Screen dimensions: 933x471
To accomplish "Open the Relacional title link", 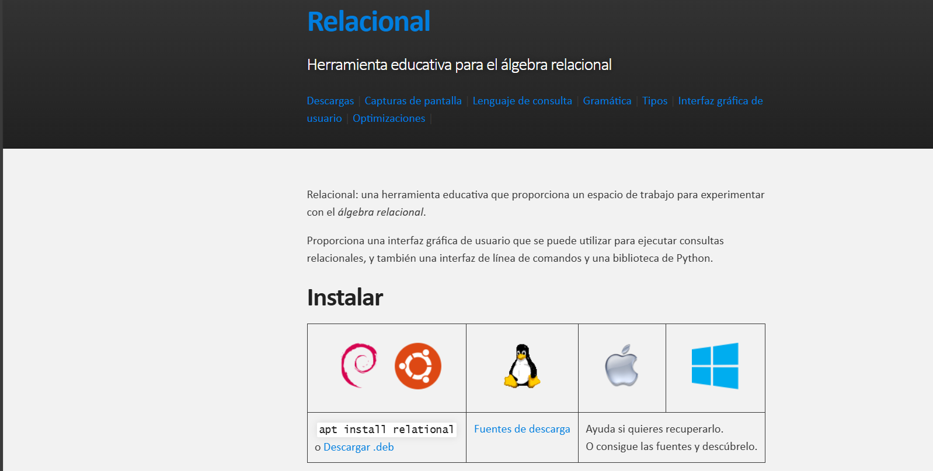I will [x=368, y=22].
